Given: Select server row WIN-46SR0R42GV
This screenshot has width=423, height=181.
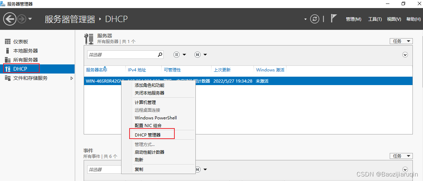Looking at the screenshot, I should [x=248, y=81].
